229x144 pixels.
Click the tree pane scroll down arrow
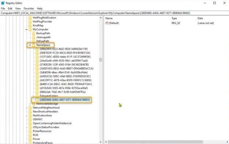tap(101, 142)
